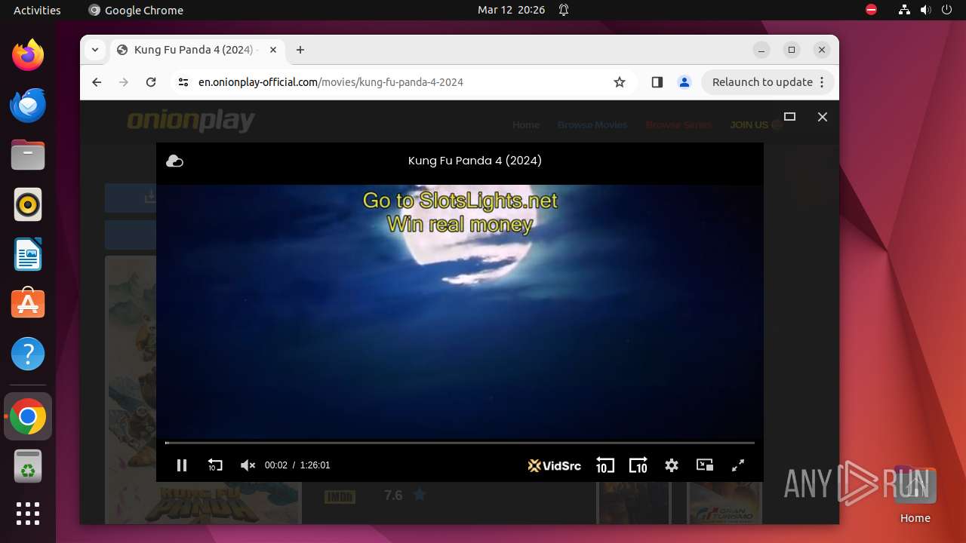Image resolution: width=966 pixels, height=543 pixels.
Task: Open the player settings gear
Action: point(672,465)
